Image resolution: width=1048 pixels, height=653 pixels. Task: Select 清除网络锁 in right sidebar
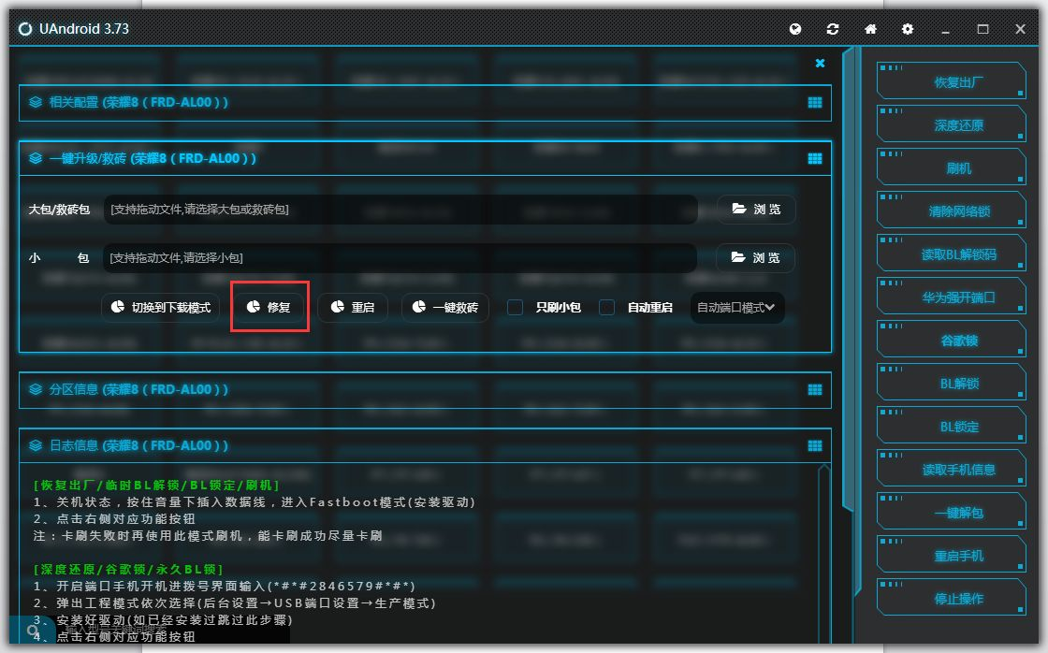point(952,210)
